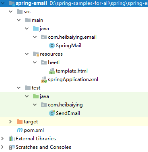Viewport: 148px width, 152px height.
Task: Click the Scratches and Consoles icon
Action: click(x=12, y=147)
